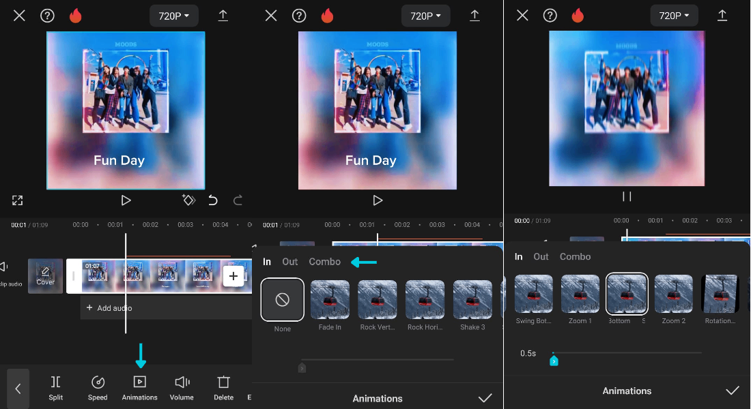Open the Speed tool
Viewport: 751px width, 409px height.
coord(98,388)
